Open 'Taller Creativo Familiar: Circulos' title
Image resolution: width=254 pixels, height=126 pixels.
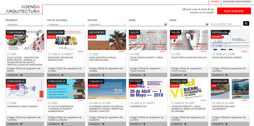[189, 58]
